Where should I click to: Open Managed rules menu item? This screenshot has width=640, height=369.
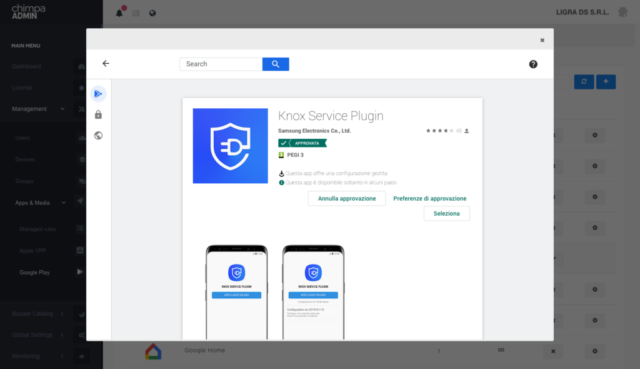coord(37,229)
